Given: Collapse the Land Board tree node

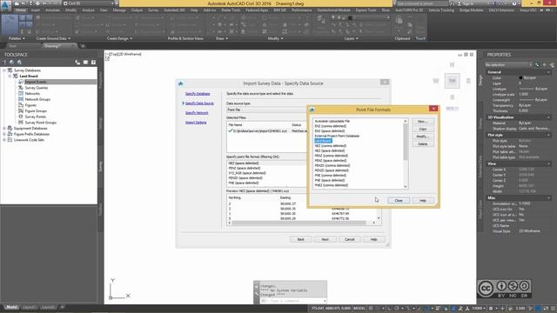Looking at the screenshot, I should [10, 76].
